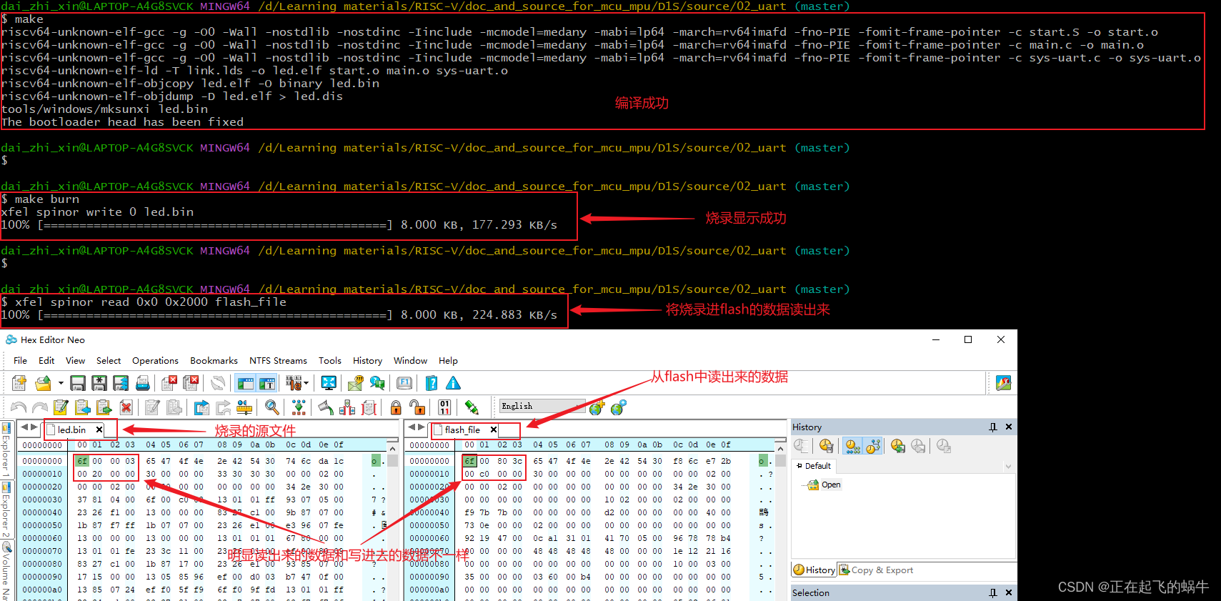This screenshot has height=601, width=1221.
Task: Toggle the text pane view button
Action: tap(266, 383)
